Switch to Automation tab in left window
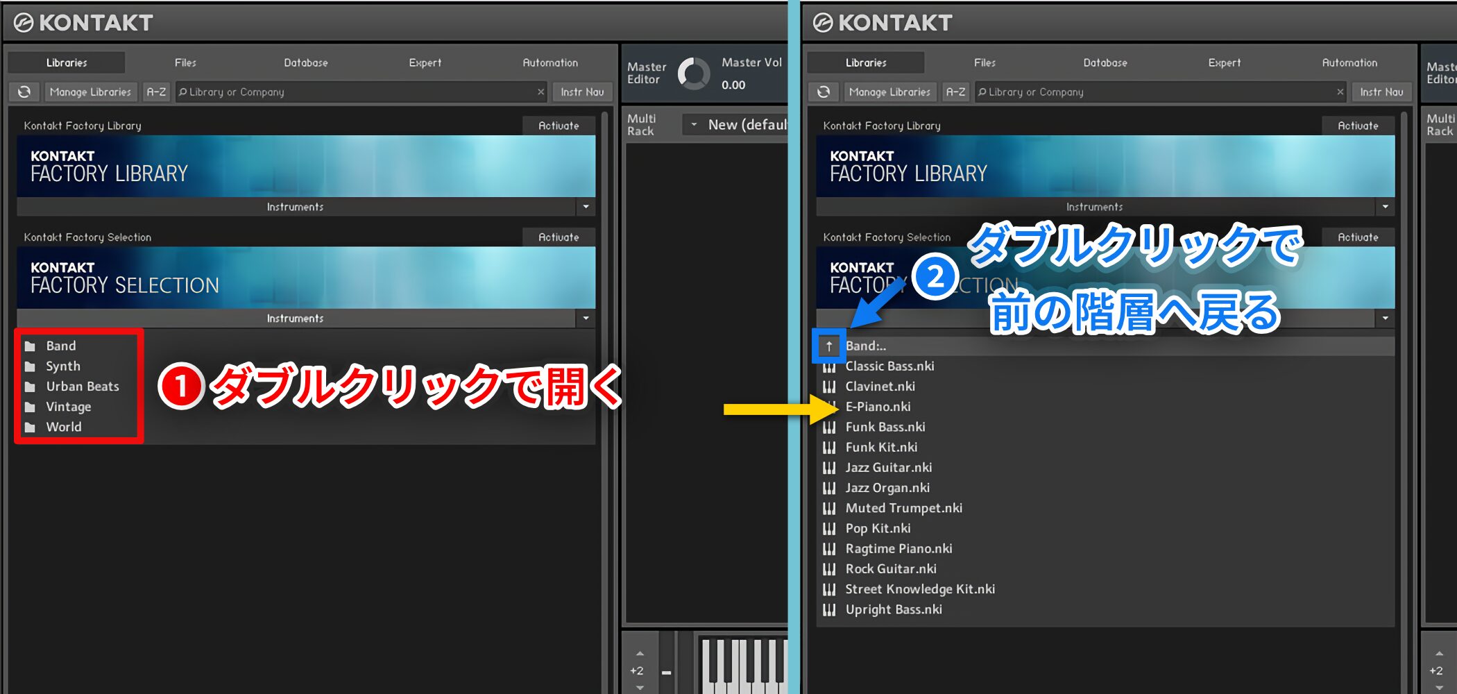The image size is (1457, 694). point(550,62)
